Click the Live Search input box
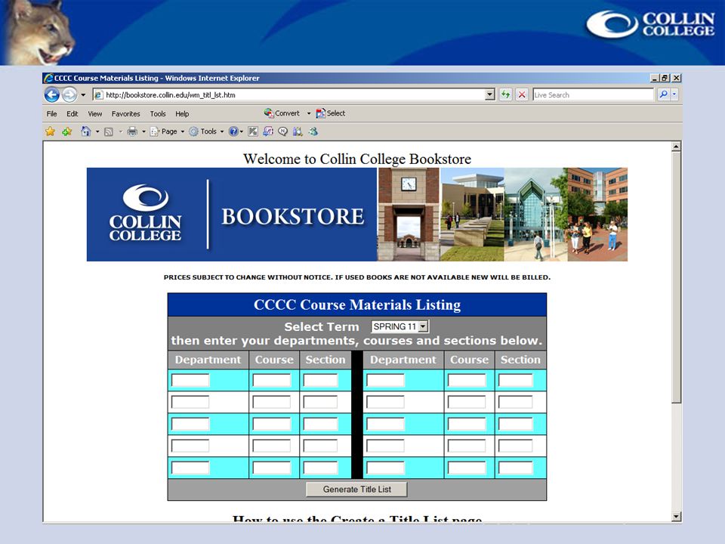 click(x=594, y=95)
